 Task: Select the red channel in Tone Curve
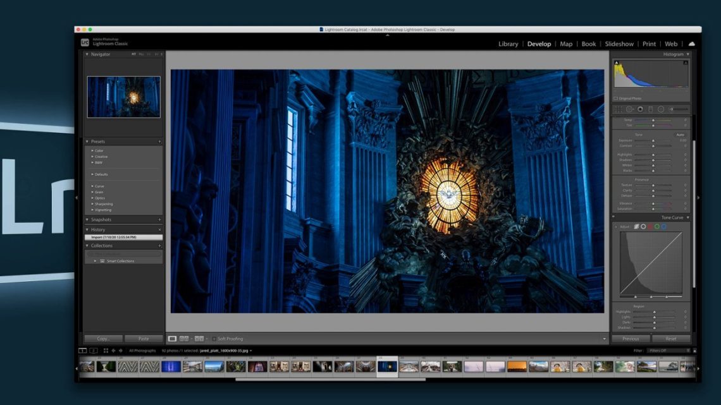click(650, 226)
